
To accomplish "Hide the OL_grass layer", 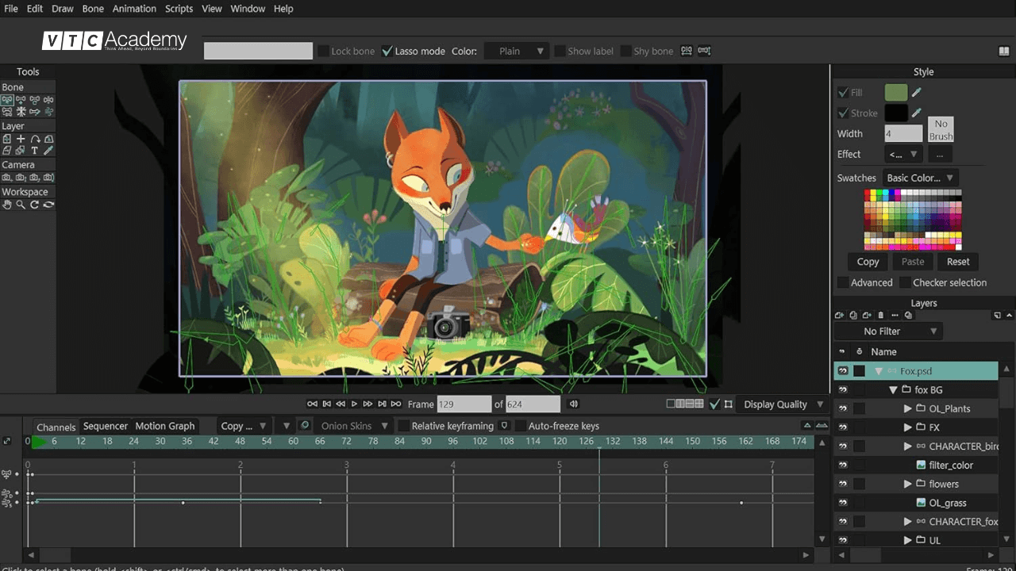I will [x=842, y=503].
